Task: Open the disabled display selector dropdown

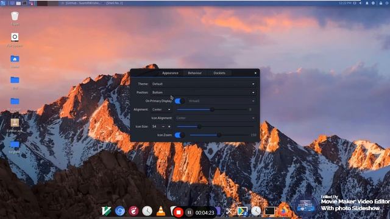Action: (x=221, y=101)
